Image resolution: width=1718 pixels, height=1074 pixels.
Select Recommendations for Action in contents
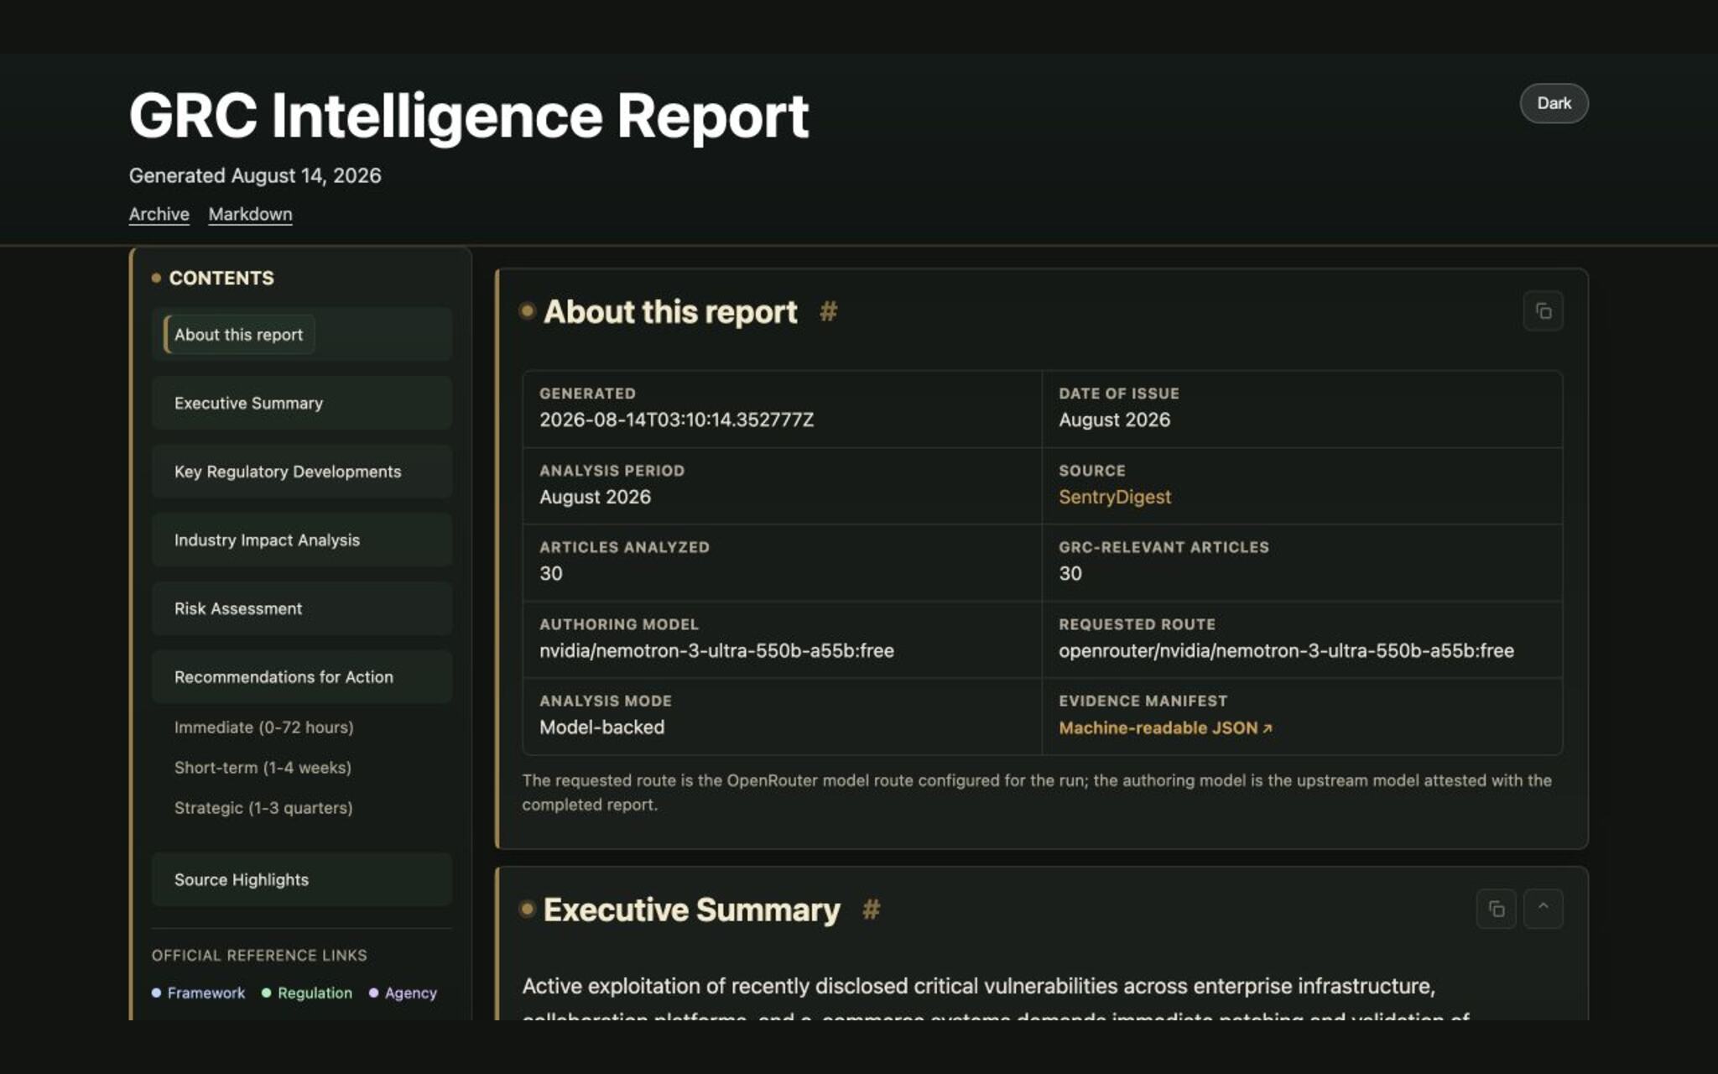302,676
